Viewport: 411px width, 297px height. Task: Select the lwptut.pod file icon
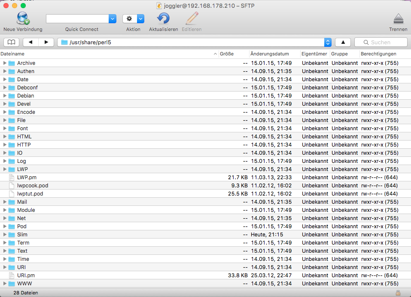point(12,193)
